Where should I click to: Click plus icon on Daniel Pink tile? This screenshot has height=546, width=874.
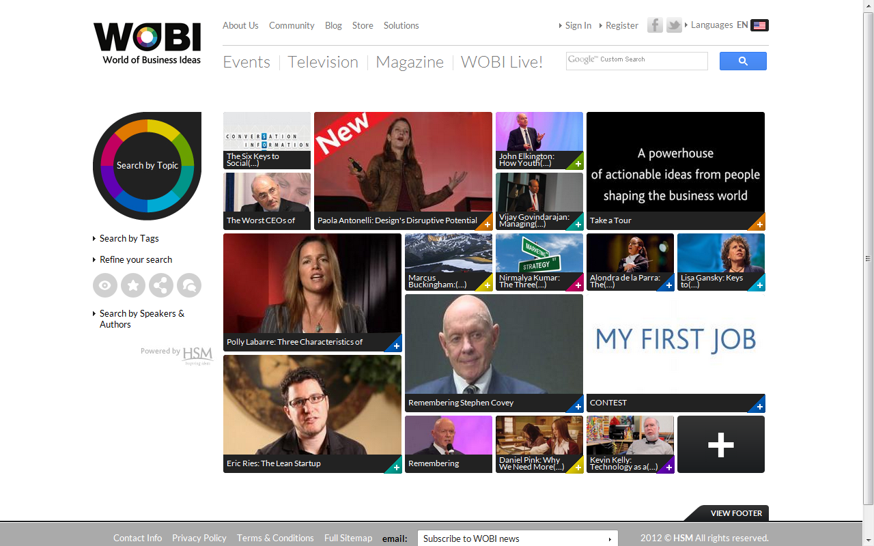pos(578,468)
